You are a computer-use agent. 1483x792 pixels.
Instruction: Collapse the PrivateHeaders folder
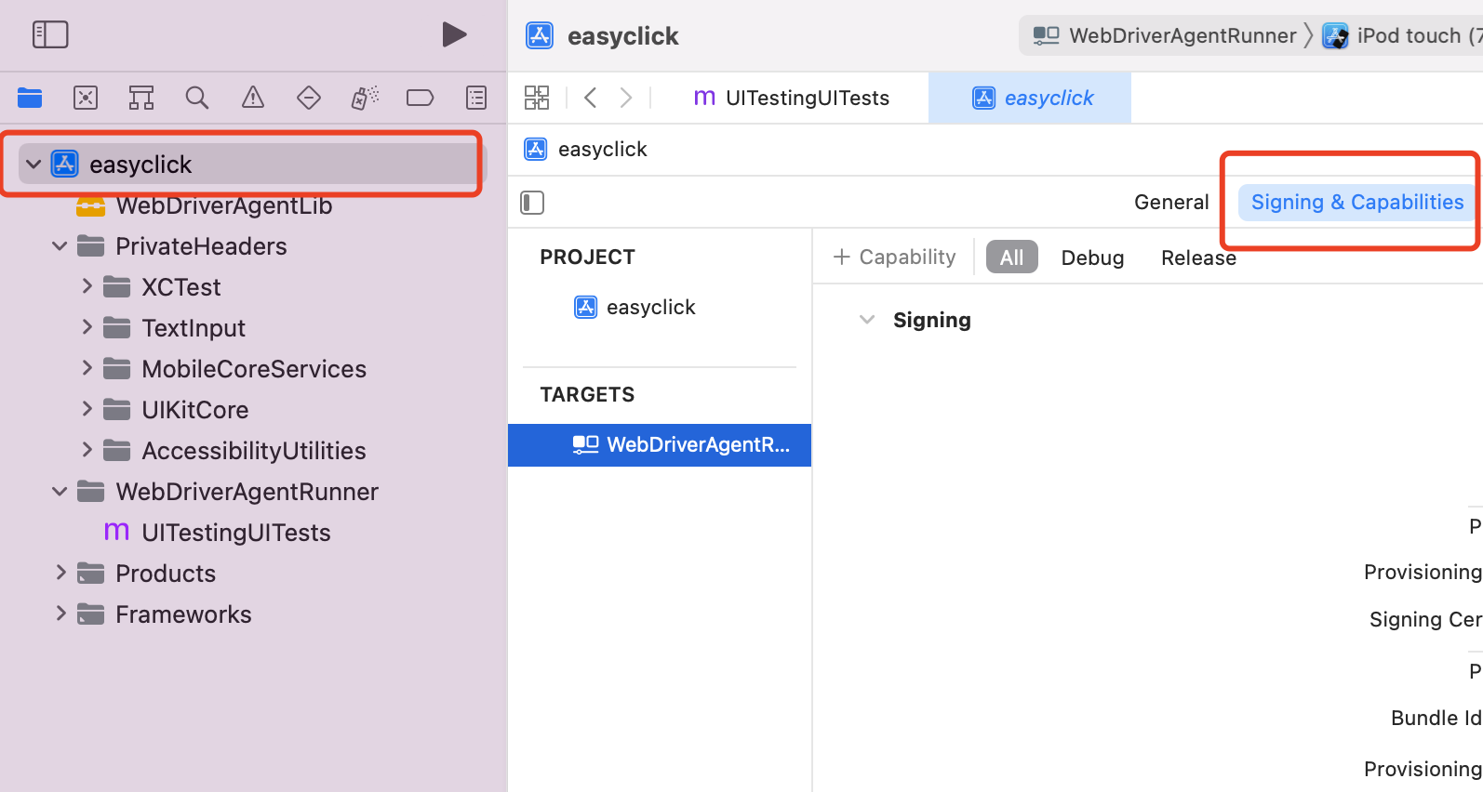click(x=60, y=246)
